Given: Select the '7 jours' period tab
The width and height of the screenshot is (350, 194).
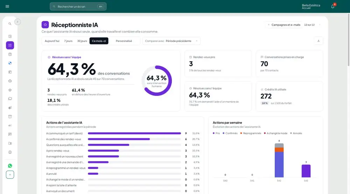Looking at the screenshot, I should (x=68, y=41).
